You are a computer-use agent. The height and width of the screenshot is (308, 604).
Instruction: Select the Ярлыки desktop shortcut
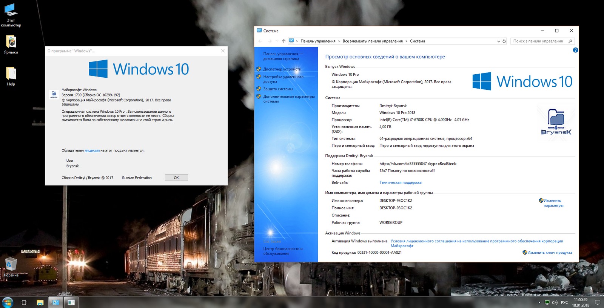point(11,44)
